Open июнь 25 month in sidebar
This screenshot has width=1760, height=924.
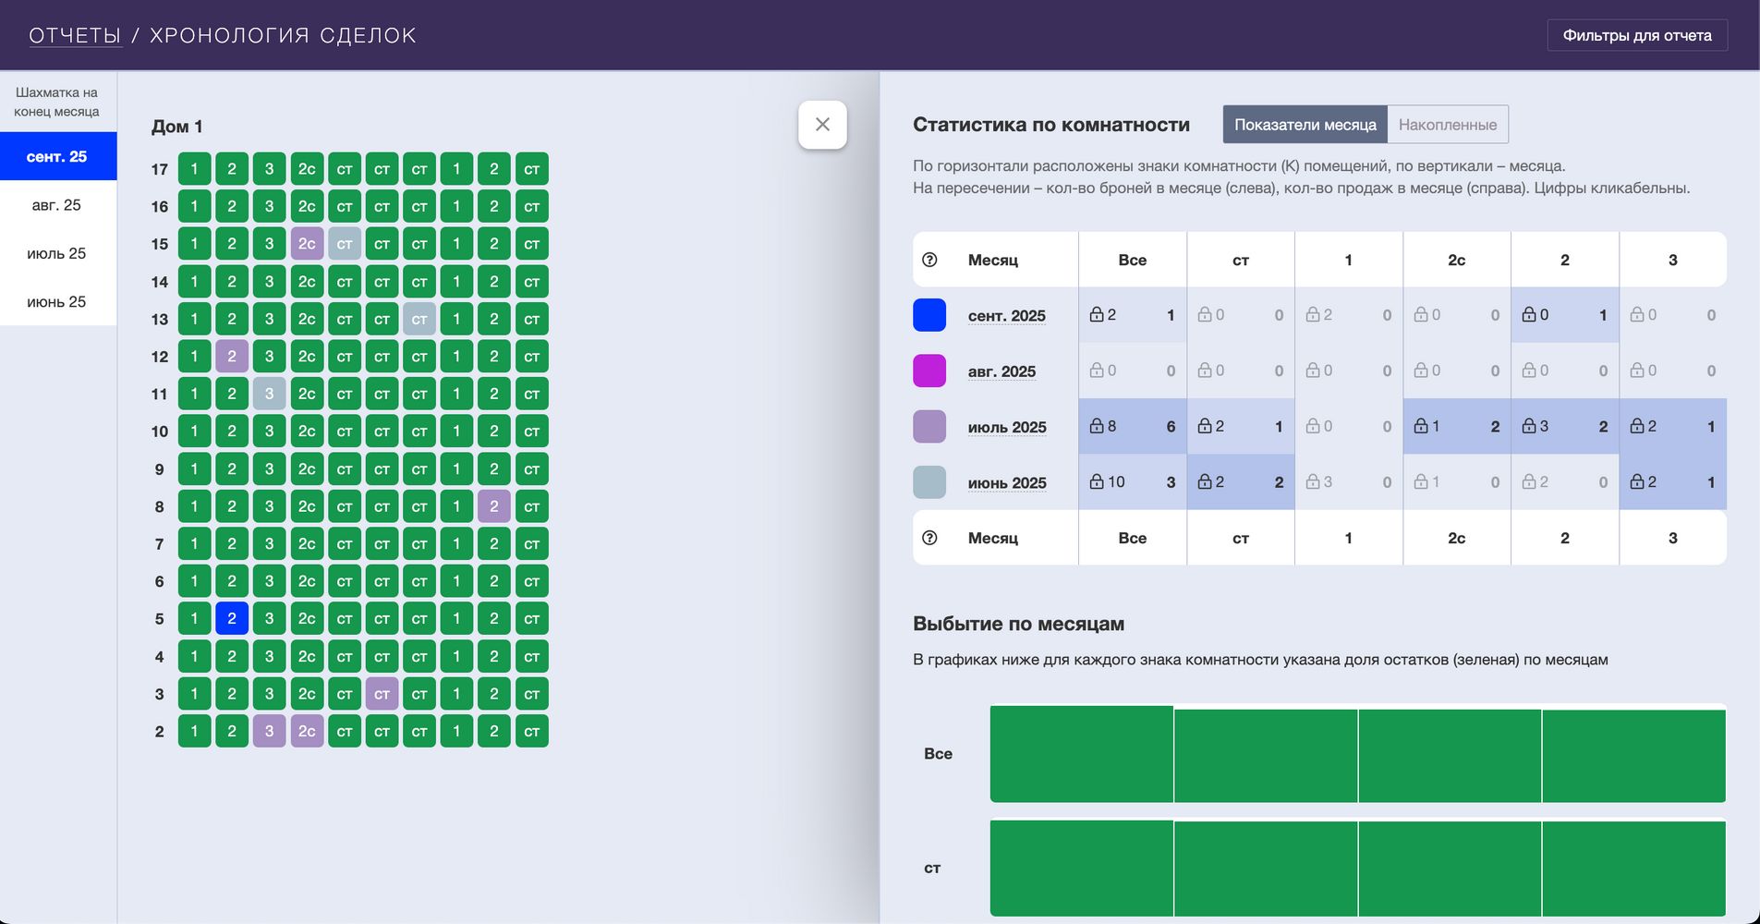point(57,302)
